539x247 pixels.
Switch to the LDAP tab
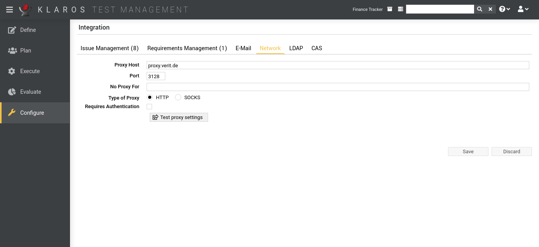pos(296,48)
